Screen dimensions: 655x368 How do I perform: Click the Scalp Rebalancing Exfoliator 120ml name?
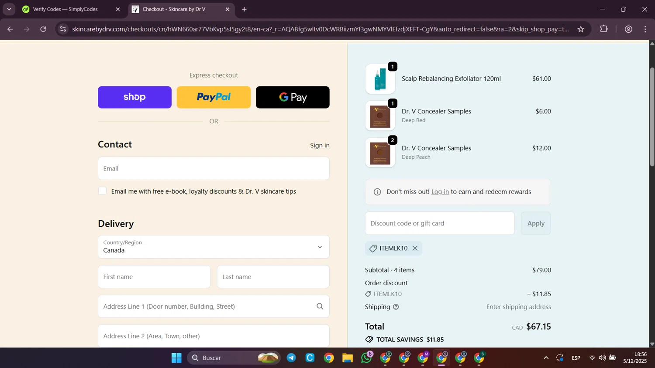[451, 79]
